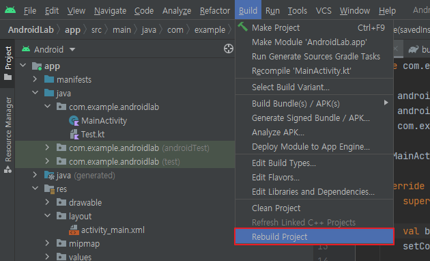The height and width of the screenshot is (261, 430).
Task: Click the Make Project hammer icon
Action: click(x=243, y=27)
